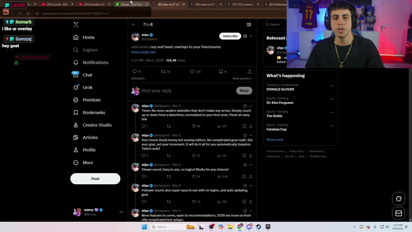Open Chat in X sidebar

pyautogui.click(x=83, y=75)
